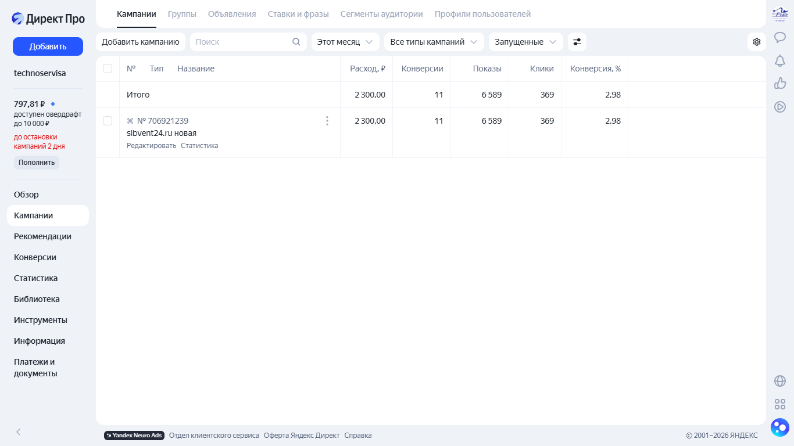The image size is (794, 446).
Task: Click the Редактировать link under the campaign
Action: 151,146
